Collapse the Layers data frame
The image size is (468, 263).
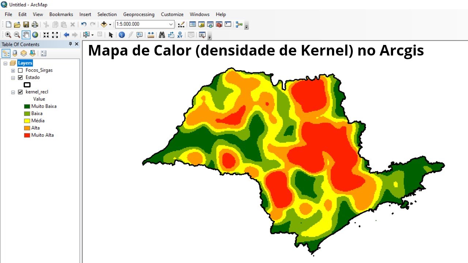click(5, 63)
